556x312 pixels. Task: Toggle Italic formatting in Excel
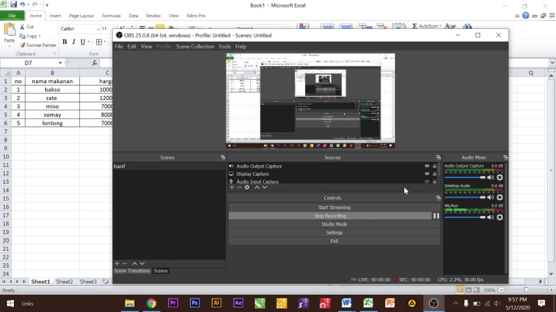pyautogui.click(x=73, y=42)
